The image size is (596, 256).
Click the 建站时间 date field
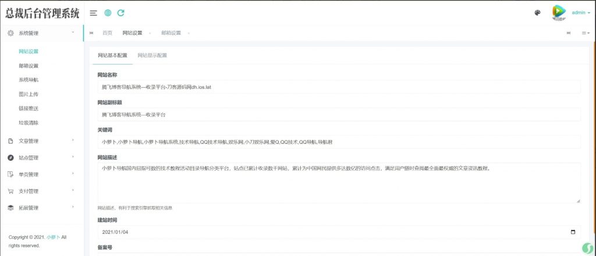(339, 232)
